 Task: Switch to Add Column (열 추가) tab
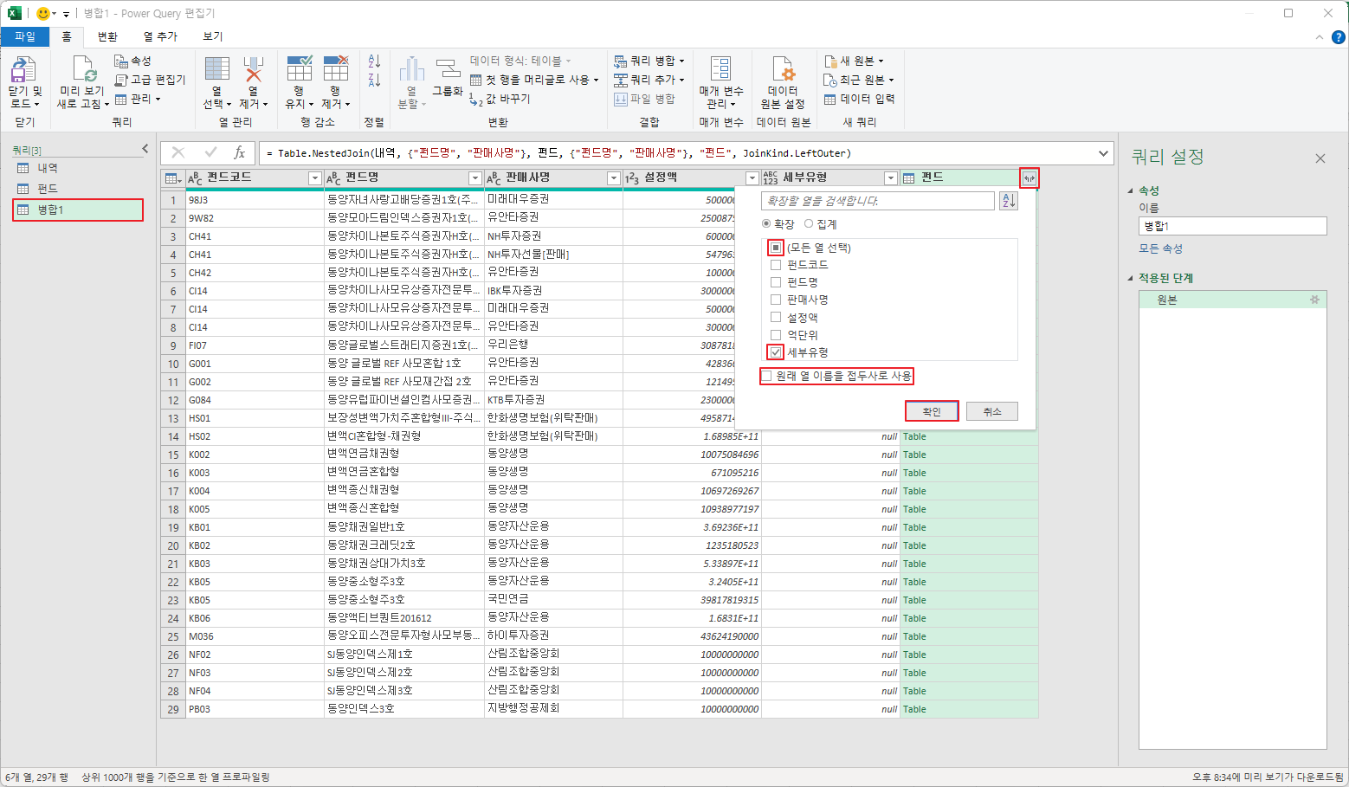click(160, 36)
